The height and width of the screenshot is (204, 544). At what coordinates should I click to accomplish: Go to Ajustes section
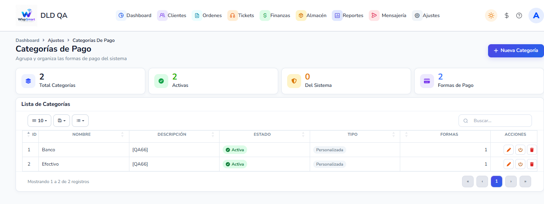click(x=426, y=16)
